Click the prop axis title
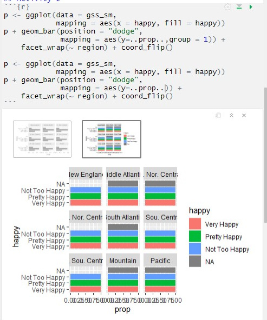Viewport: 267px width, 320px height. pos(122,310)
